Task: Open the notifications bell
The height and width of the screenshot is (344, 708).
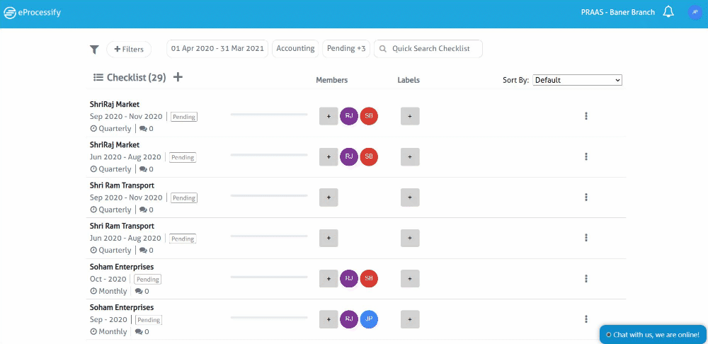Action: tap(668, 12)
